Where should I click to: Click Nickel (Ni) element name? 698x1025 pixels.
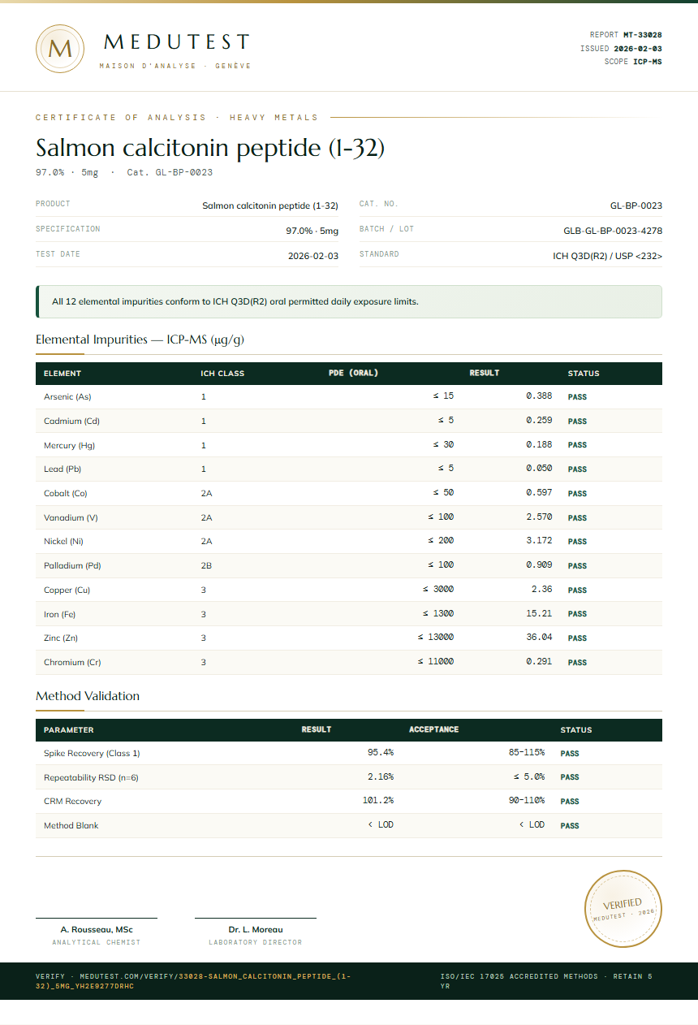tap(63, 542)
